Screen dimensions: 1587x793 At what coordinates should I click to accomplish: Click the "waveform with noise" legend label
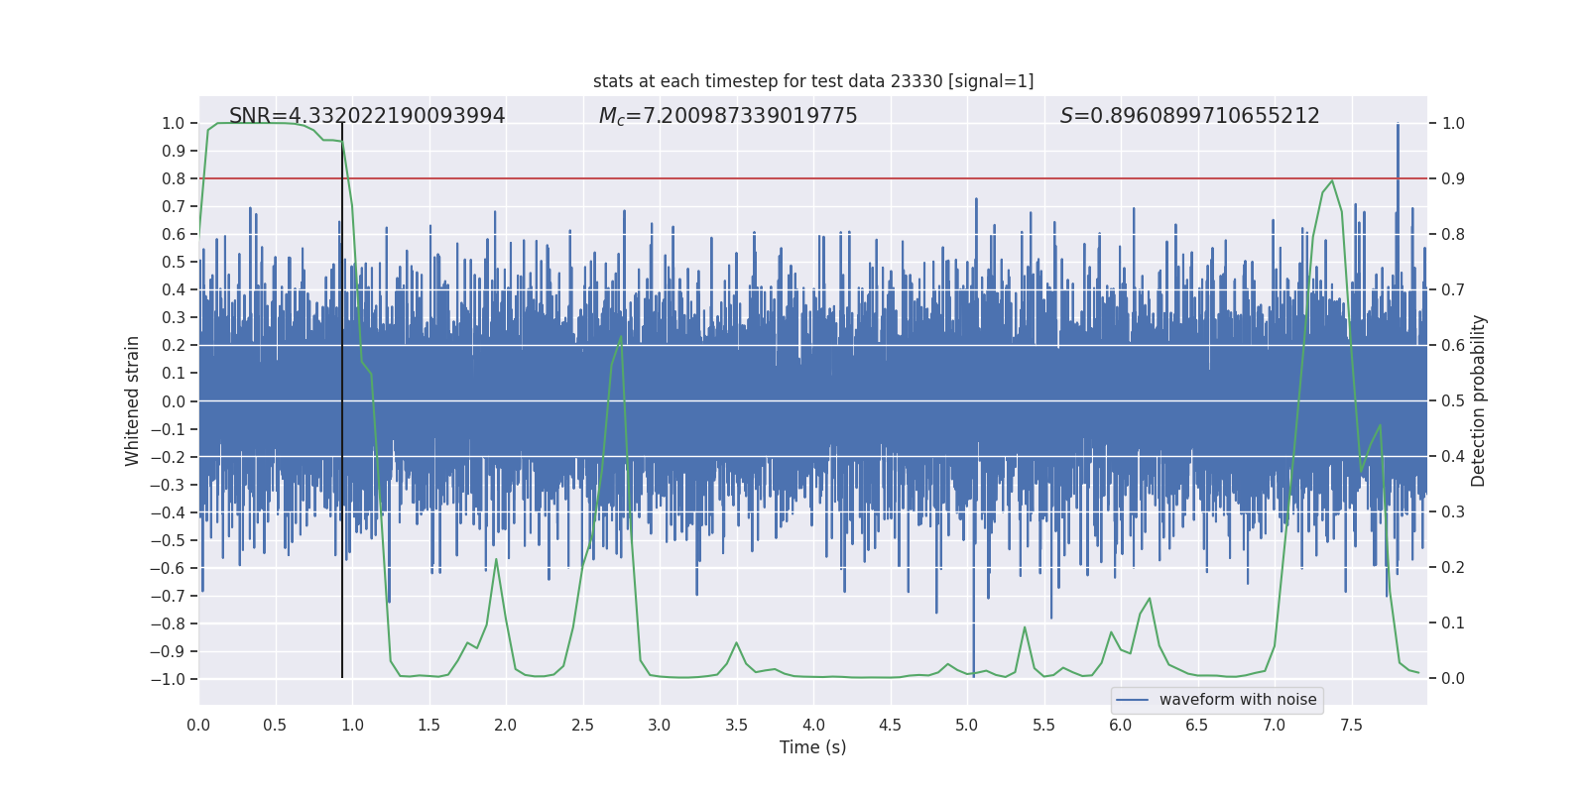(x=1238, y=700)
